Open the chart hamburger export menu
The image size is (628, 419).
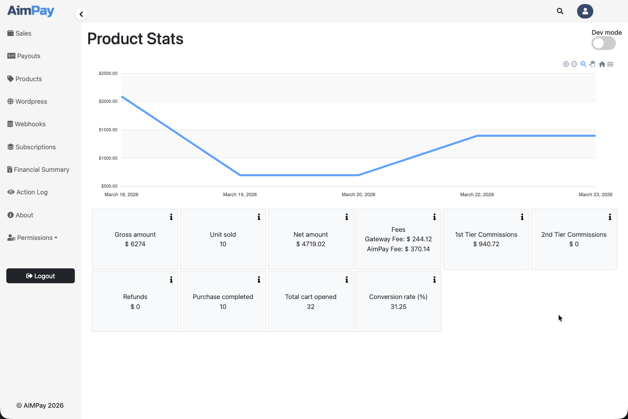click(610, 64)
